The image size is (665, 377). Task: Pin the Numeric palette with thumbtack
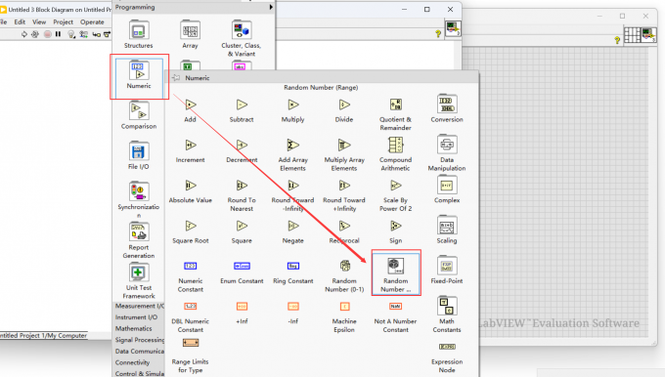176,78
